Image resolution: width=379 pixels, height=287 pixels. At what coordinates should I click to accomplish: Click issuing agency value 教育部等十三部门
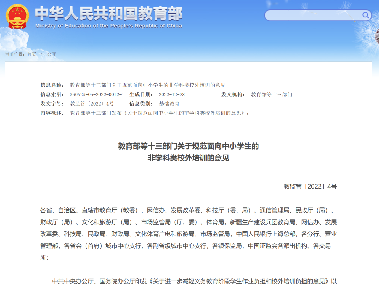coord(272,95)
